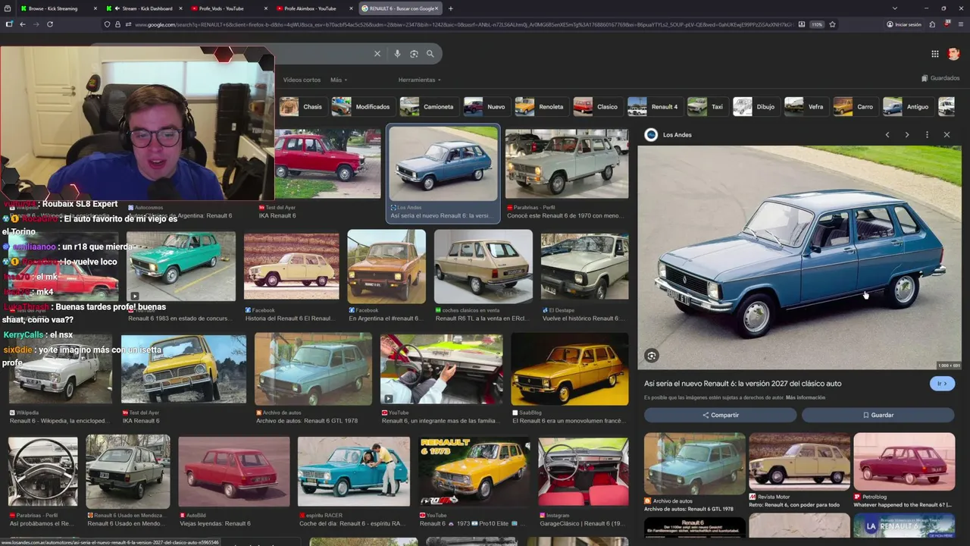Click the Guardar save button
This screenshot has height=546, width=970.
pyautogui.click(x=878, y=415)
